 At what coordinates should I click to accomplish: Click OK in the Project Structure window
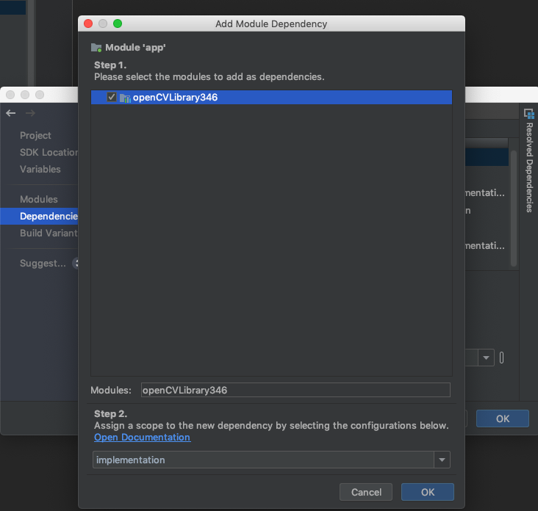[503, 418]
